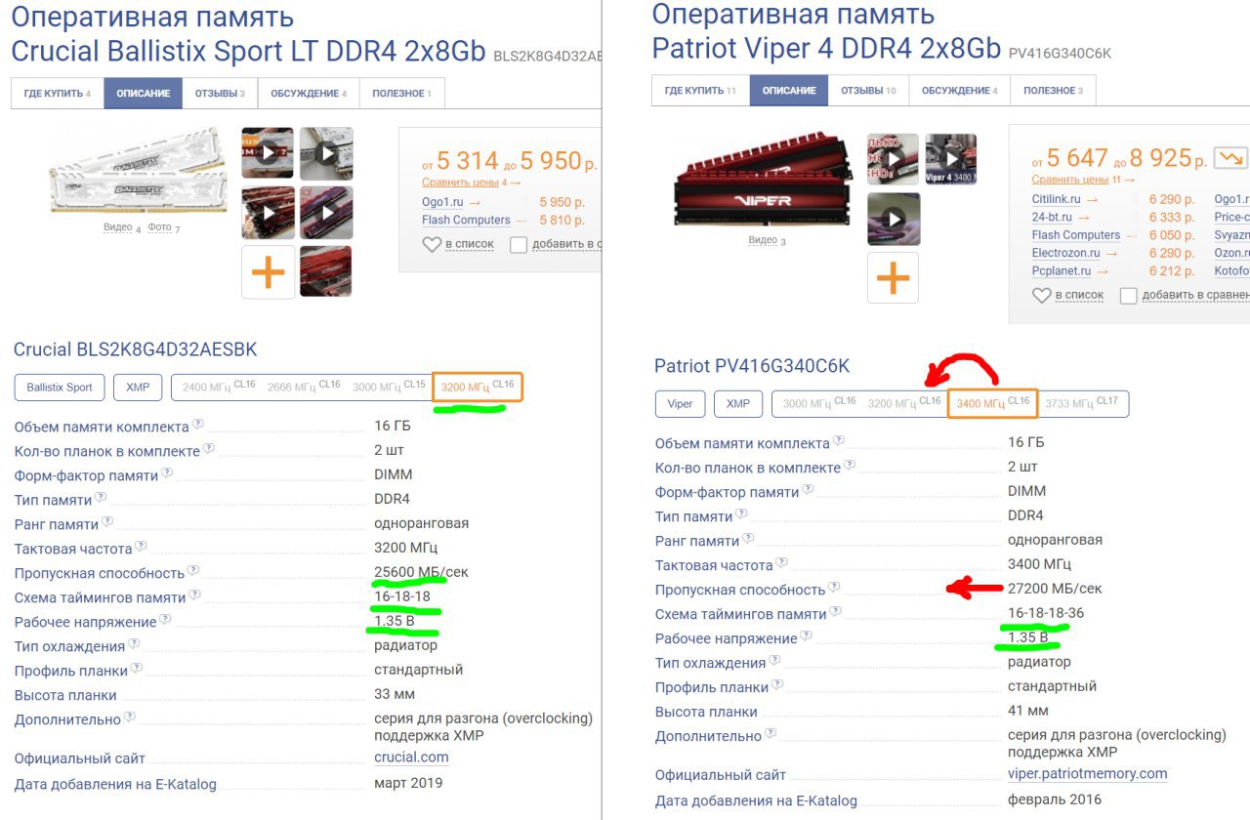This screenshot has width=1250, height=820.
Task: Open help icon beside Crucial Рабочее напряжение
Action: (x=165, y=620)
